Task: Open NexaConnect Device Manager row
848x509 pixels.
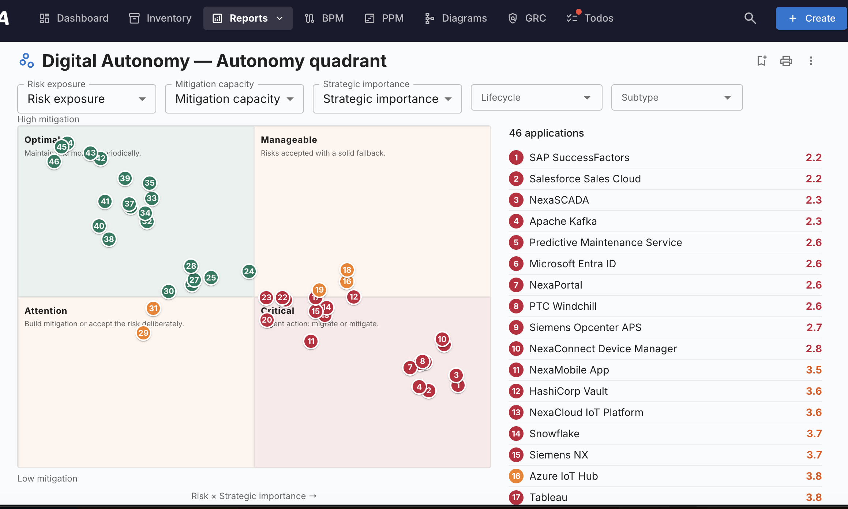Action: click(665, 349)
